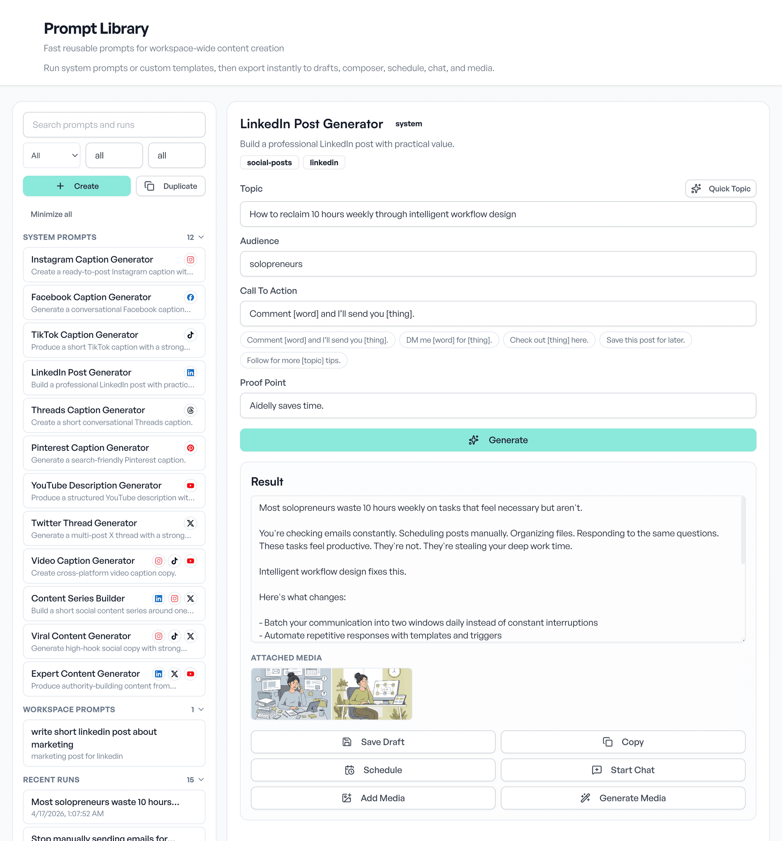Click the Quick Topic sparkle icon
The image size is (782, 841).
pos(696,189)
